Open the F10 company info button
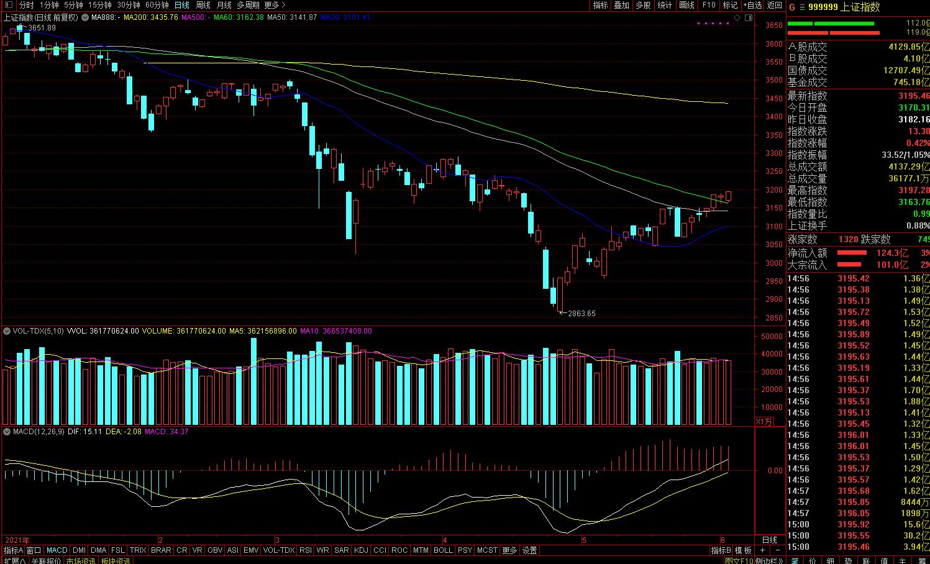Image resolution: width=930 pixels, height=564 pixels. tap(709, 5)
